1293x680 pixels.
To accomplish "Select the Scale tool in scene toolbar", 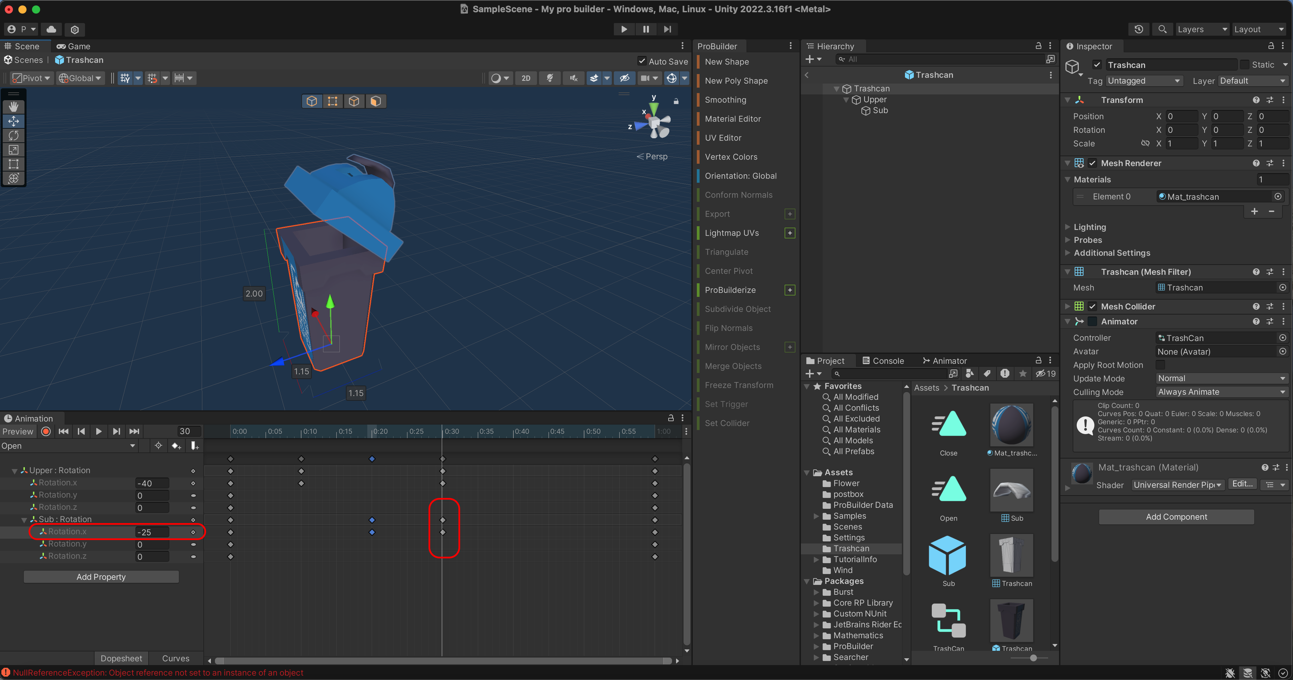I will 14,150.
